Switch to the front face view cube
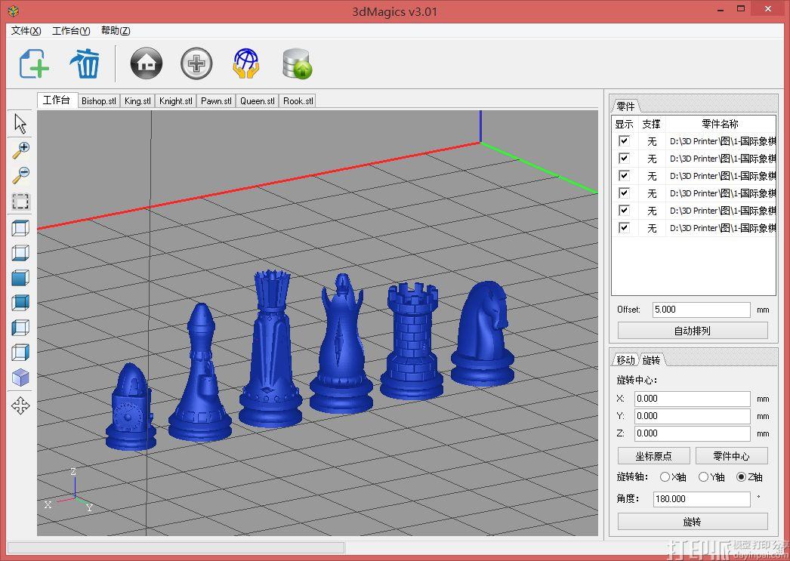 [20, 278]
